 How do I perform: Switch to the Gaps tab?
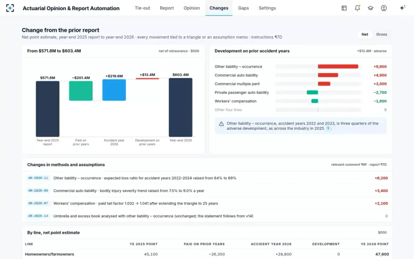tap(243, 8)
